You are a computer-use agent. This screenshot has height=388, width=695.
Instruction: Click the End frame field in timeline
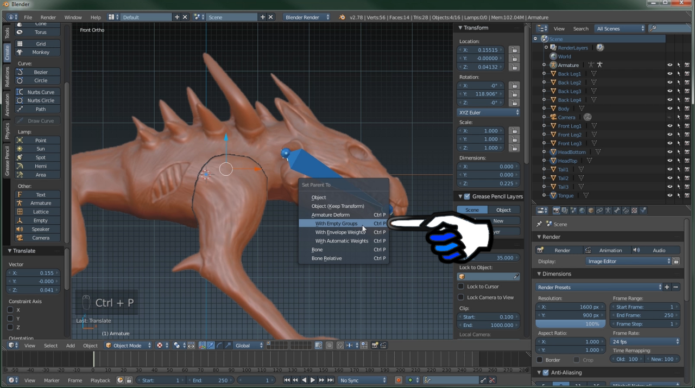[x=210, y=380]
